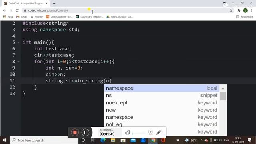Screen dimensions: 256x144
Task: Open the recorder pencil annotation tool
Action: (159, 132)
